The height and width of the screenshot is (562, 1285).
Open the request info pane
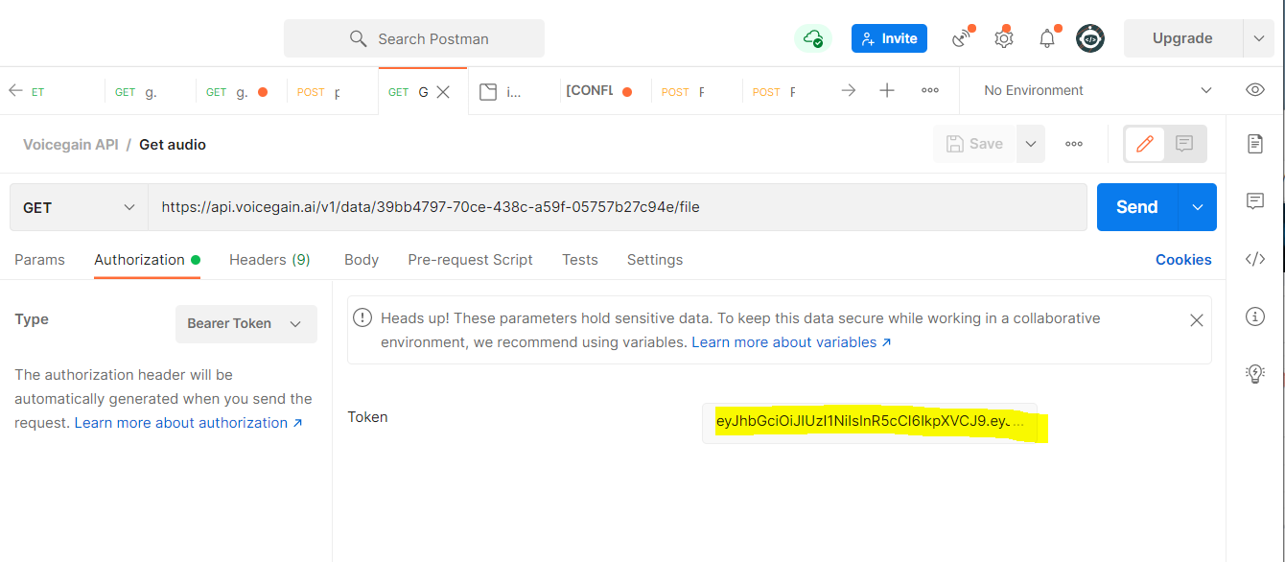coord(1254,316)
